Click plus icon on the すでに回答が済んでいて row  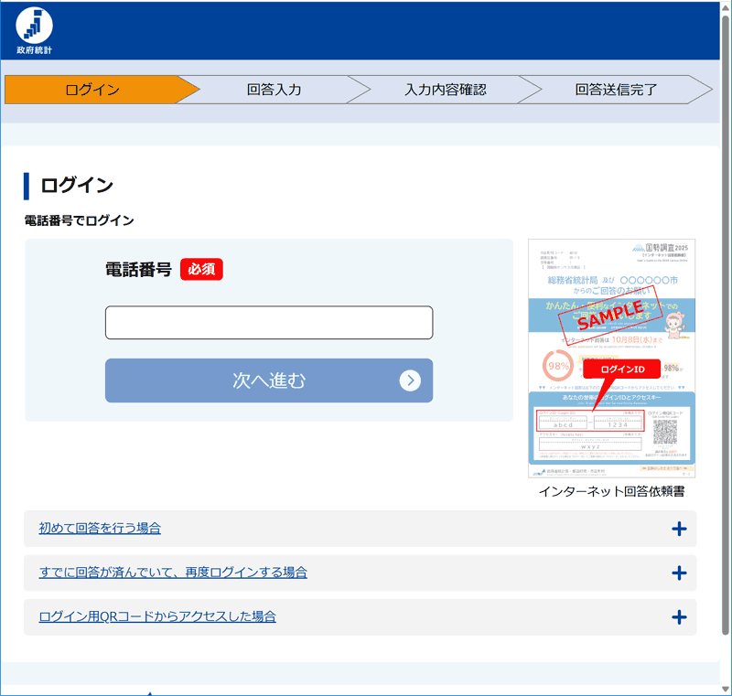[678, 573]
